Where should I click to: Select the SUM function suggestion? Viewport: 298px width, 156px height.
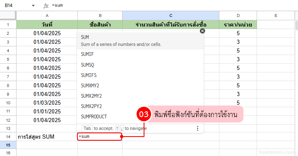[140, 41]
